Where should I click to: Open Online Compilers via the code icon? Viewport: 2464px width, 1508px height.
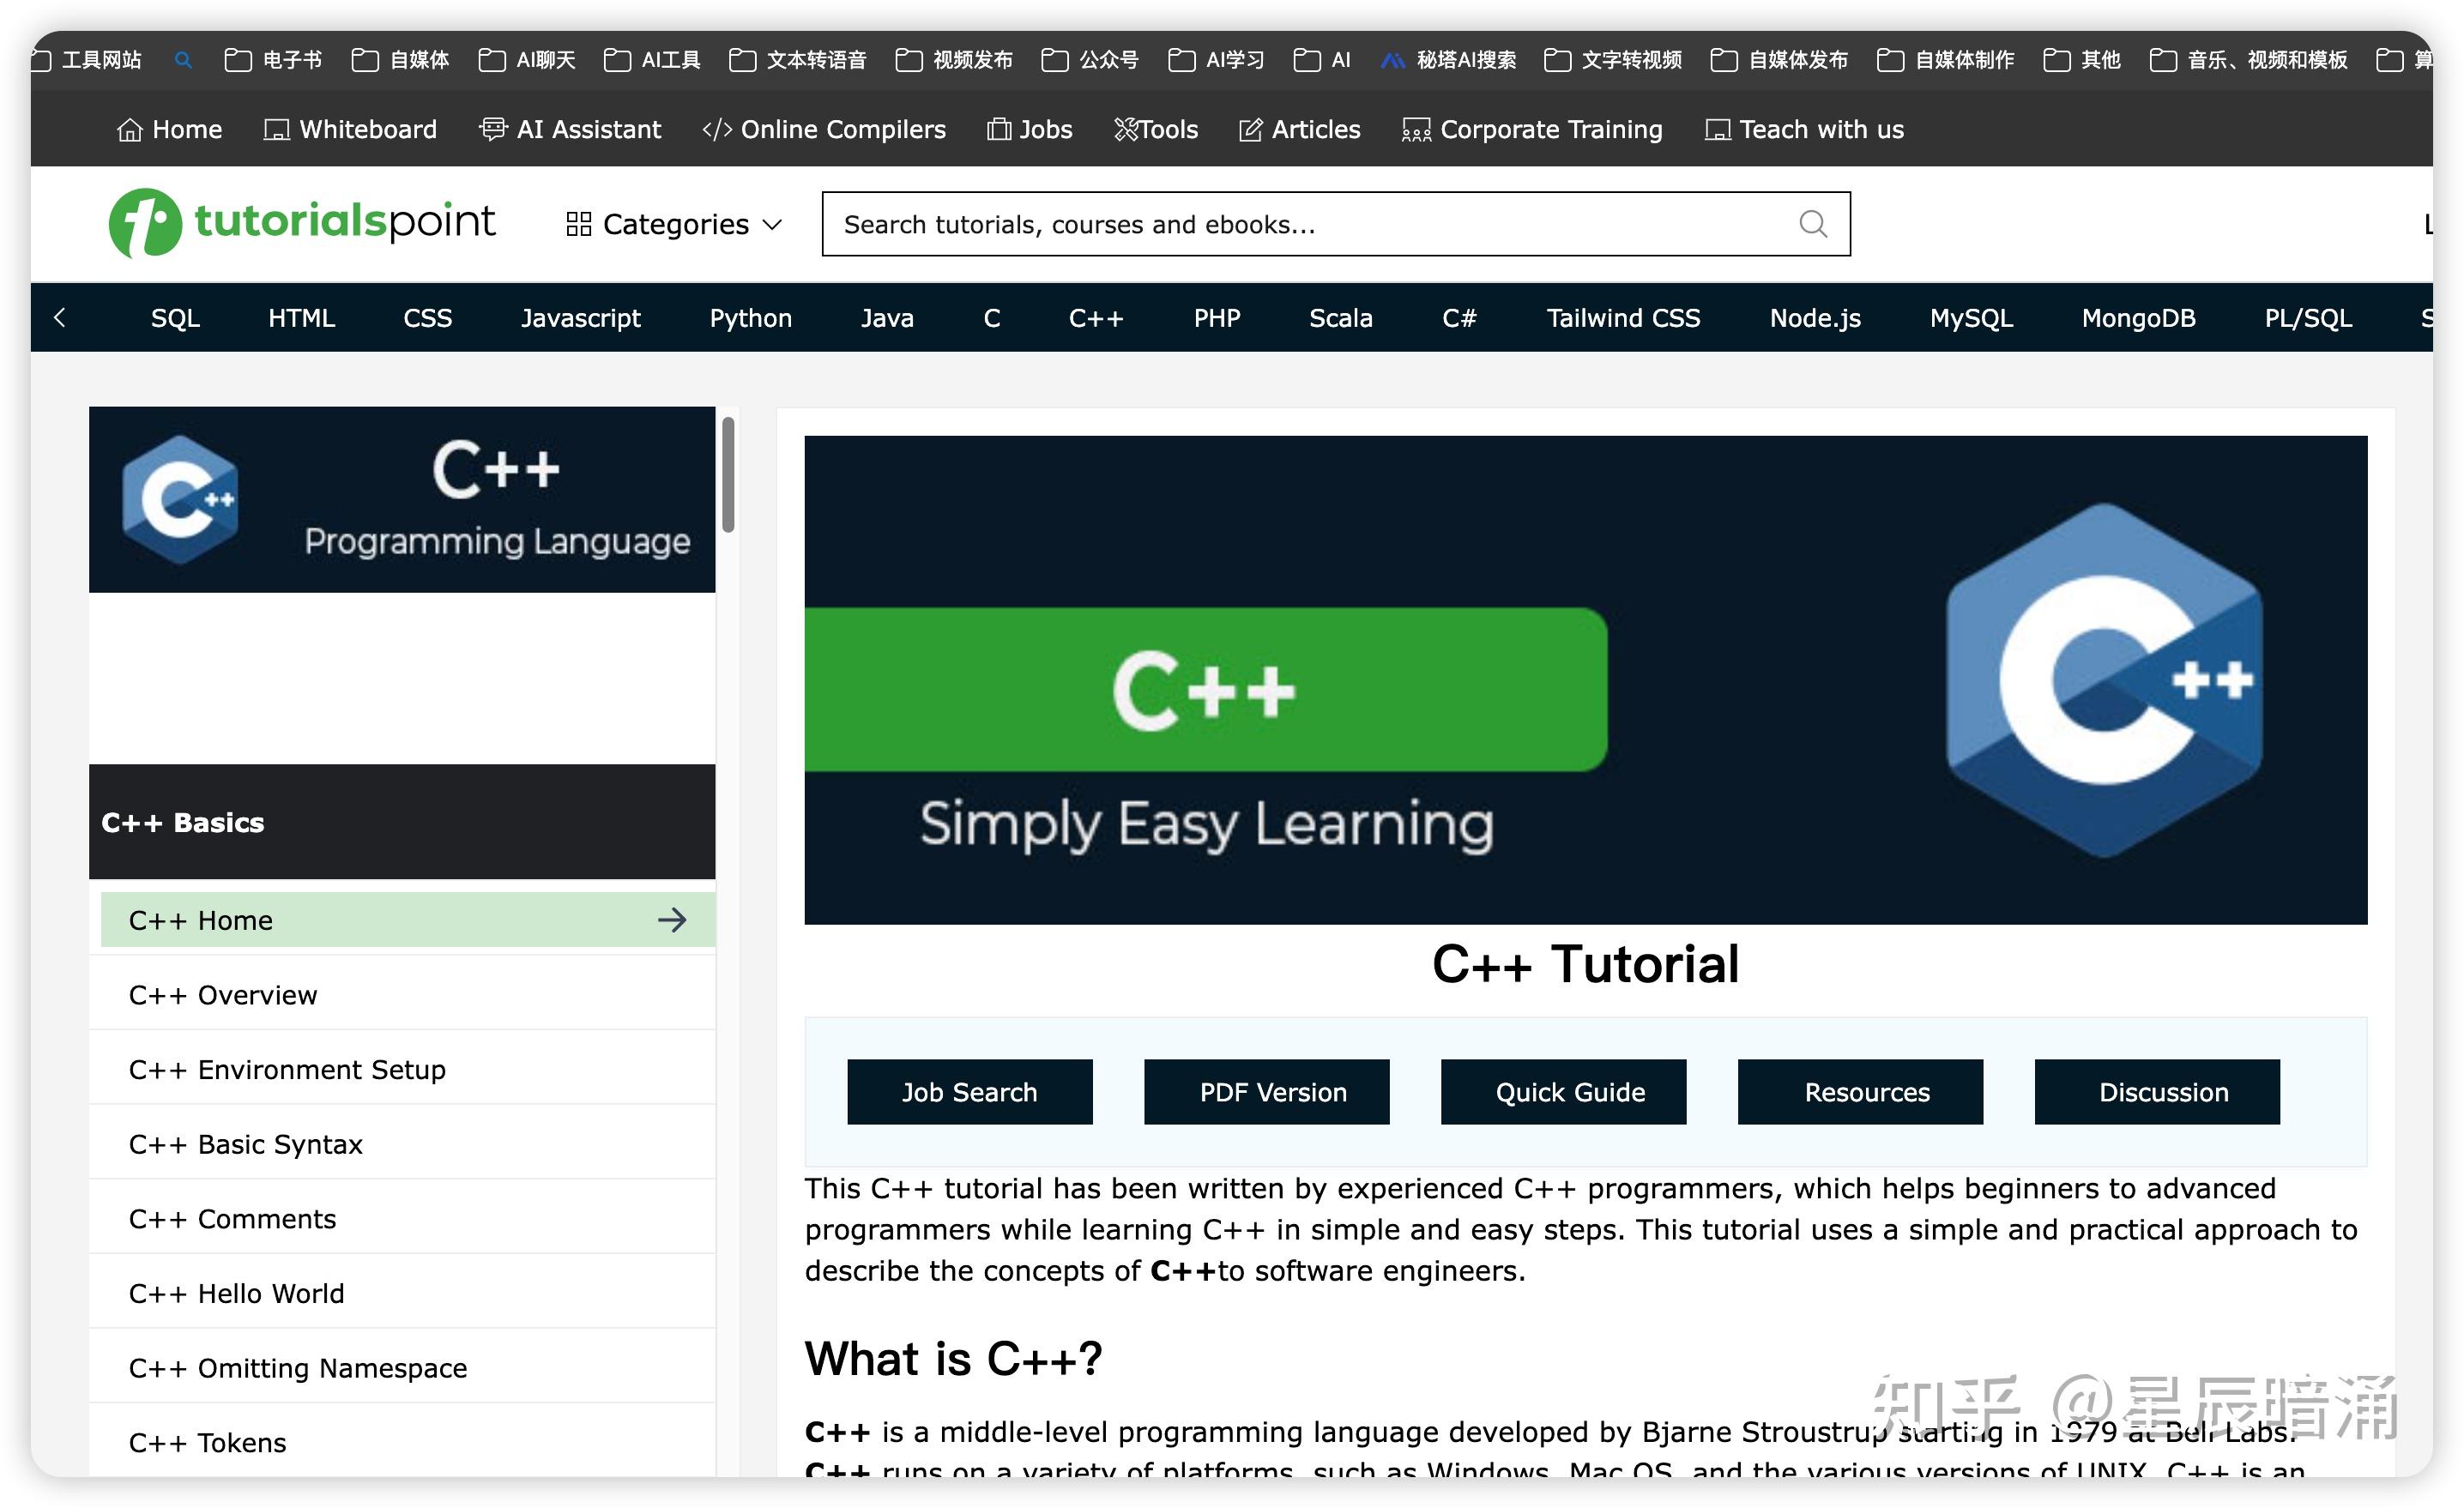tap(716, 129)
